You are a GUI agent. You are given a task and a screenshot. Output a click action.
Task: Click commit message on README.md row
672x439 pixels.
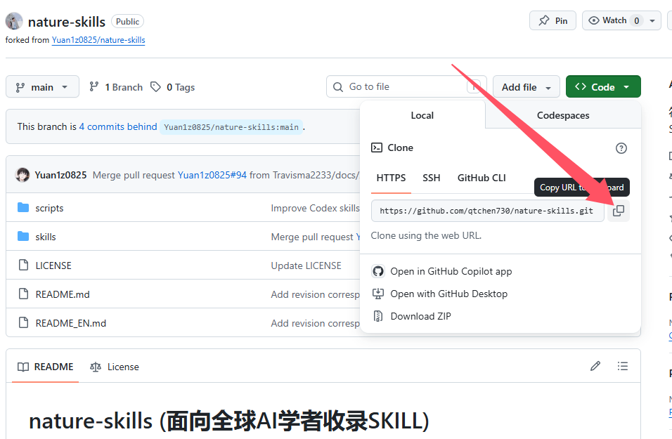pos(315,294)
